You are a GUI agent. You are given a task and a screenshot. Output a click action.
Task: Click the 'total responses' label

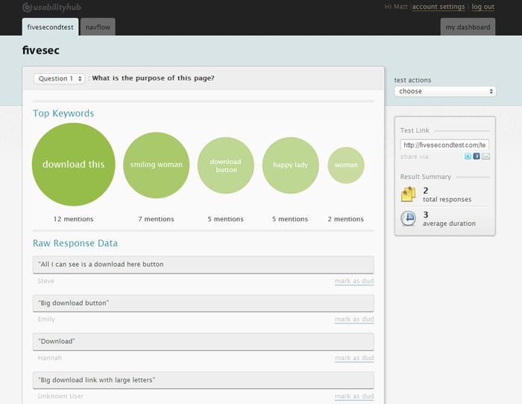(x=447, y=199)
